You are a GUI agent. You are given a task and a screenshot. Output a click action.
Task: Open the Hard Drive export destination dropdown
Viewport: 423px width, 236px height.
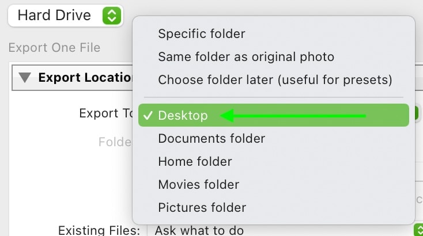(x=66, y=16)
